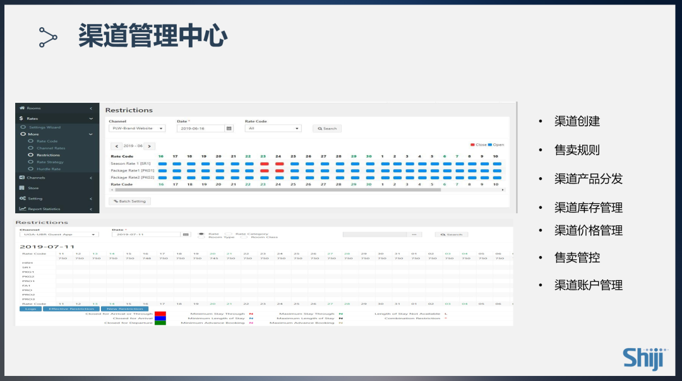The image size is (682, 381).
Task: Click the horizontal scrollbar under rate grid
Action: [277, 190]
